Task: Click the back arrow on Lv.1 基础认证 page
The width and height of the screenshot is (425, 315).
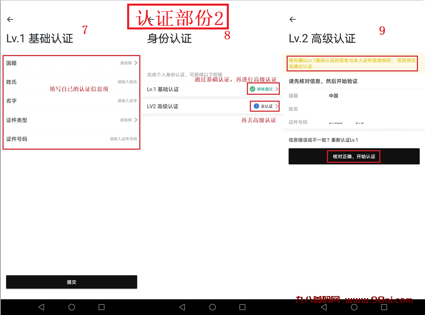Action: click(x=10, y=19)
